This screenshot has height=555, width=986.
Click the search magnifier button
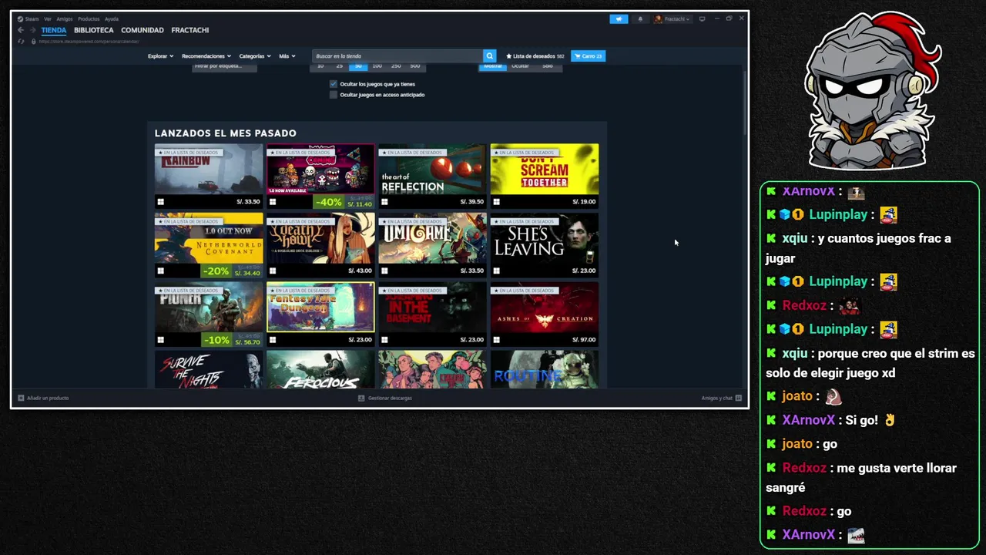click(489, 55)
